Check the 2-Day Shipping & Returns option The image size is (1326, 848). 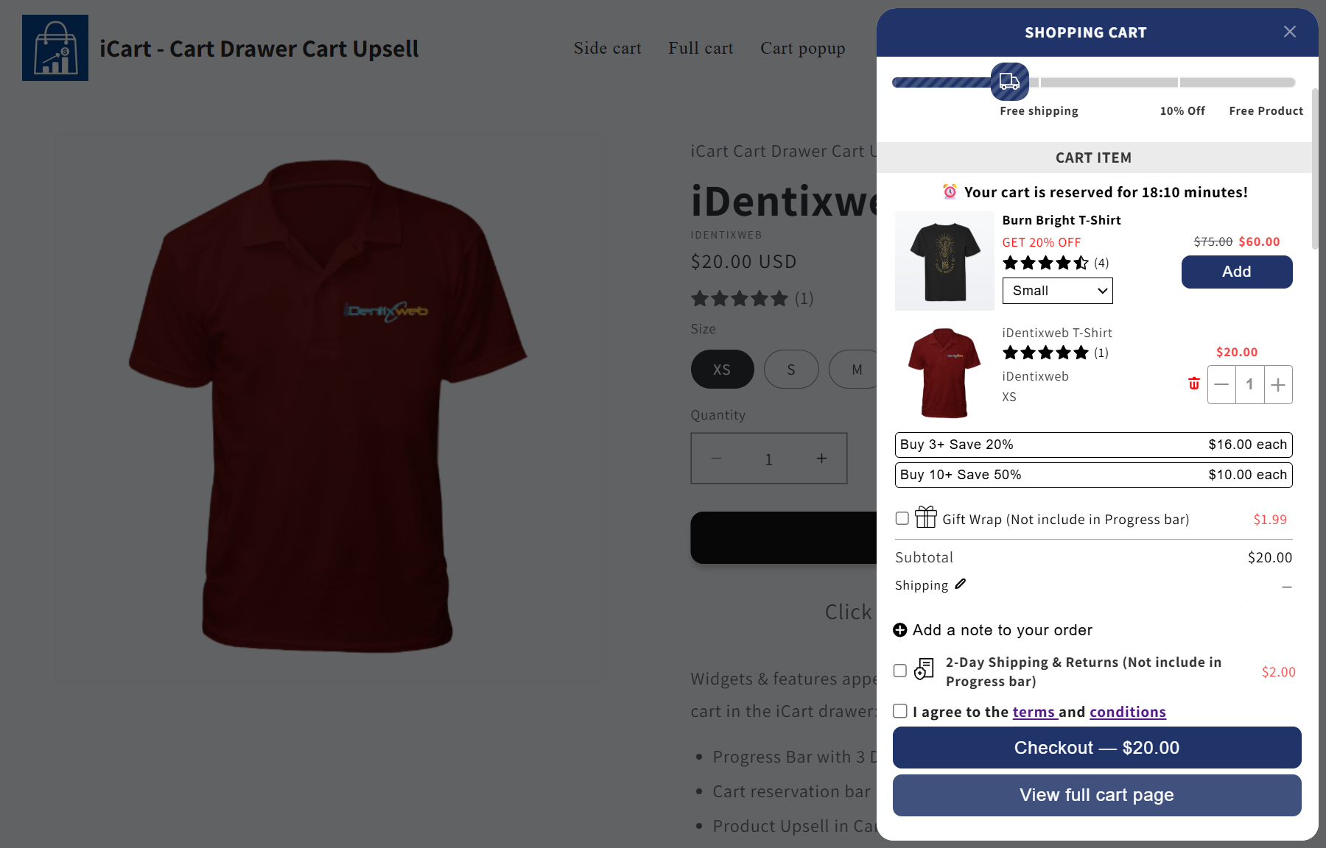[899, 670]
